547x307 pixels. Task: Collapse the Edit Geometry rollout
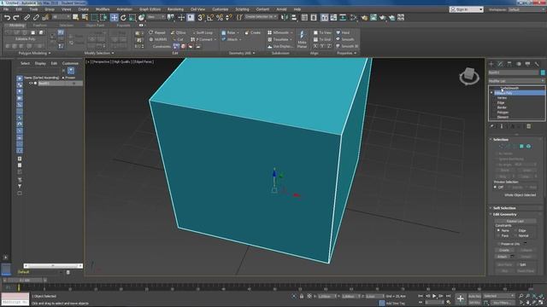(x=505, y=214)
